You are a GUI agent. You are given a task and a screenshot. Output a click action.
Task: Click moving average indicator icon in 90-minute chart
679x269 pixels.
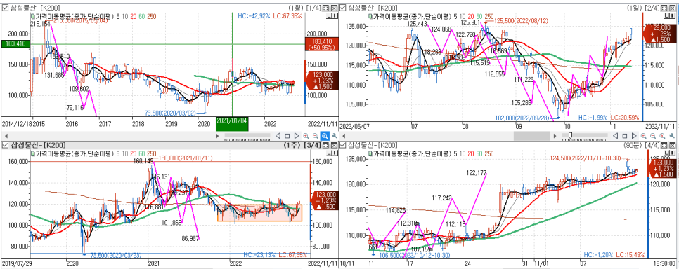(x=370, y=153)
